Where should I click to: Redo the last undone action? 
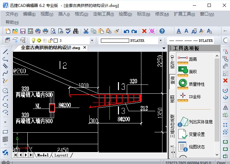134,31
